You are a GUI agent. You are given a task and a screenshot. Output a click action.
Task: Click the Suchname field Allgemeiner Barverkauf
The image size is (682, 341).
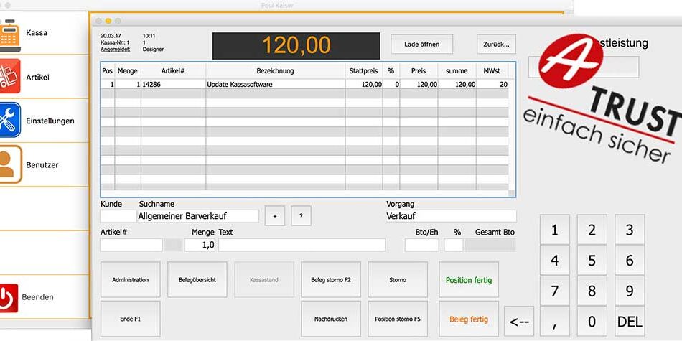coord(198,216)
